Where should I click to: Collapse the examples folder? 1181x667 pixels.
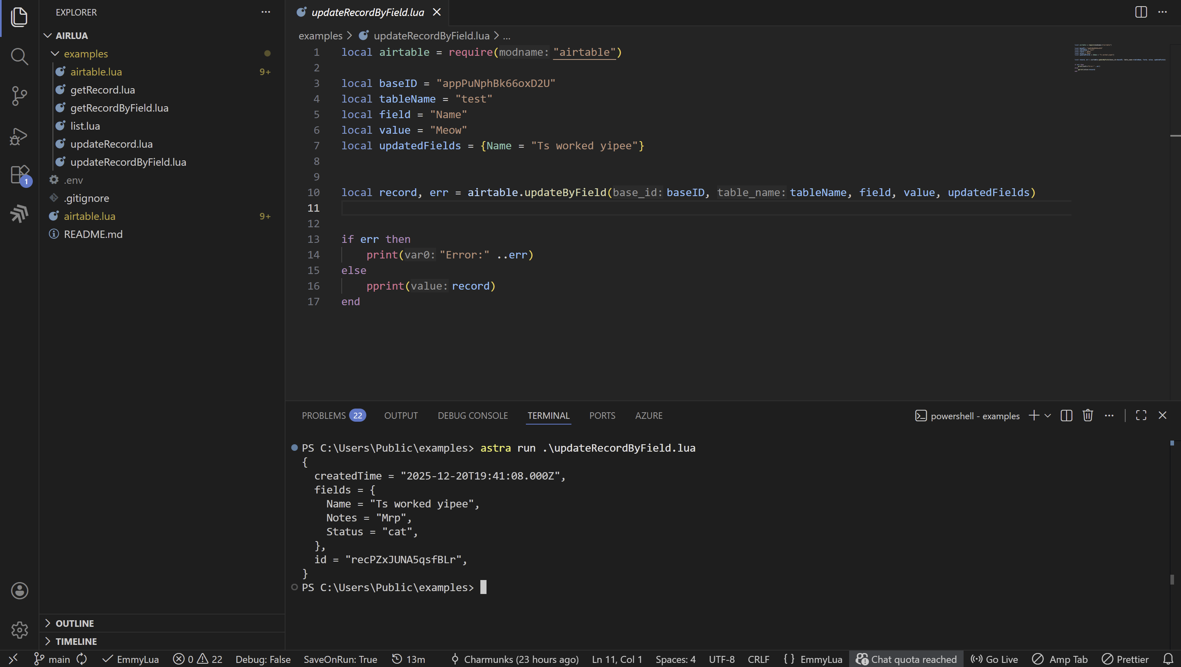tap(85, 54)
